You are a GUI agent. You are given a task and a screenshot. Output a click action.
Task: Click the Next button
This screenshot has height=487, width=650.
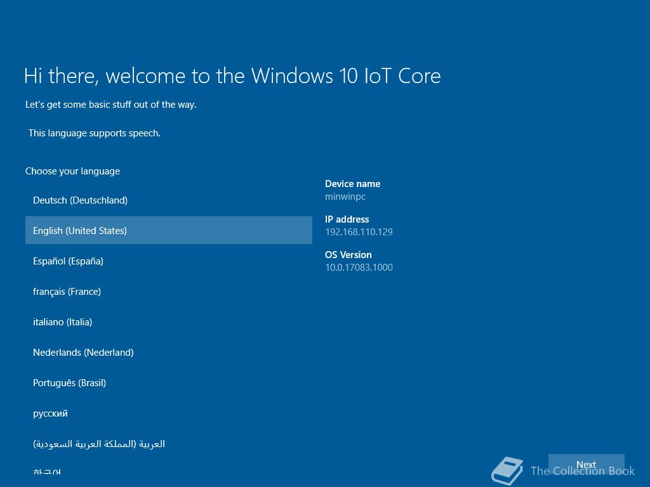[x=586, y=465]
